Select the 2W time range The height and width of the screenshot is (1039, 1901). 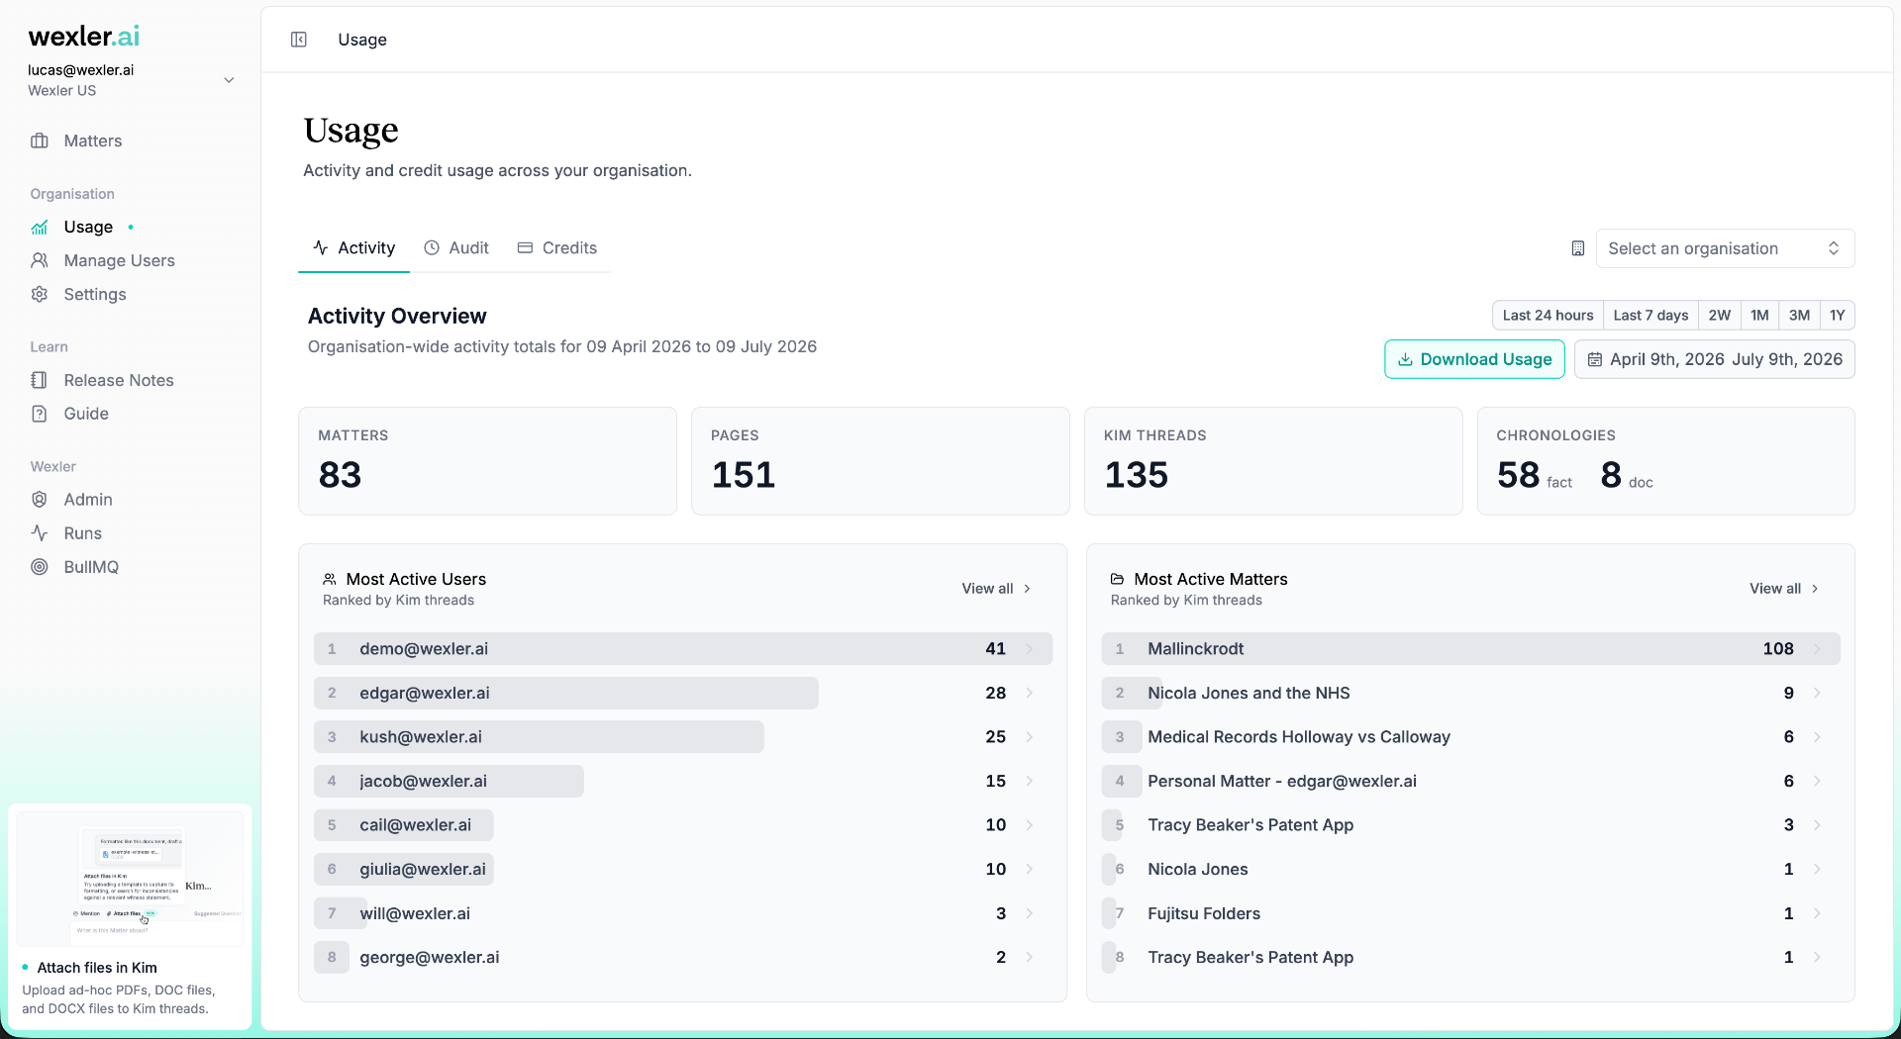1719,315
